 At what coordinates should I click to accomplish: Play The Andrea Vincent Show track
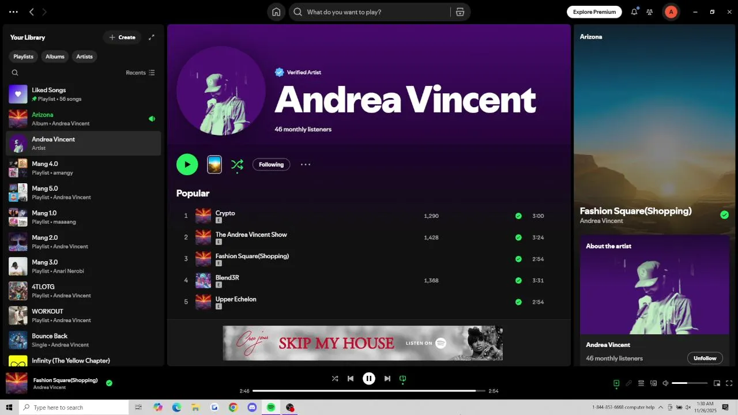pyautogui.click(x=251, y=235)
